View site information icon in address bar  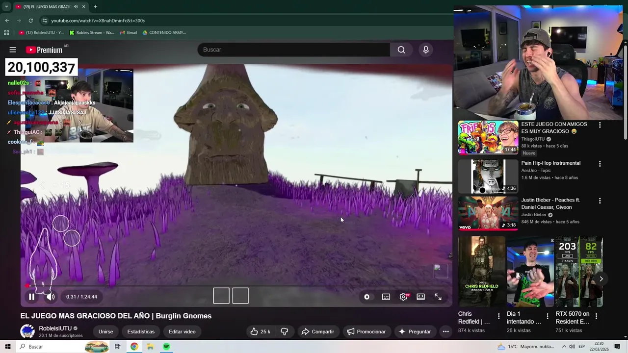45,21
